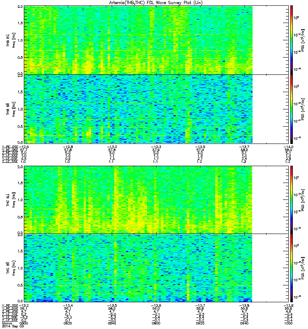Click the color bar of the THB B-perpendicular panel
The image size is (308, 329).
pyautogui.click(x=292, y=40)
